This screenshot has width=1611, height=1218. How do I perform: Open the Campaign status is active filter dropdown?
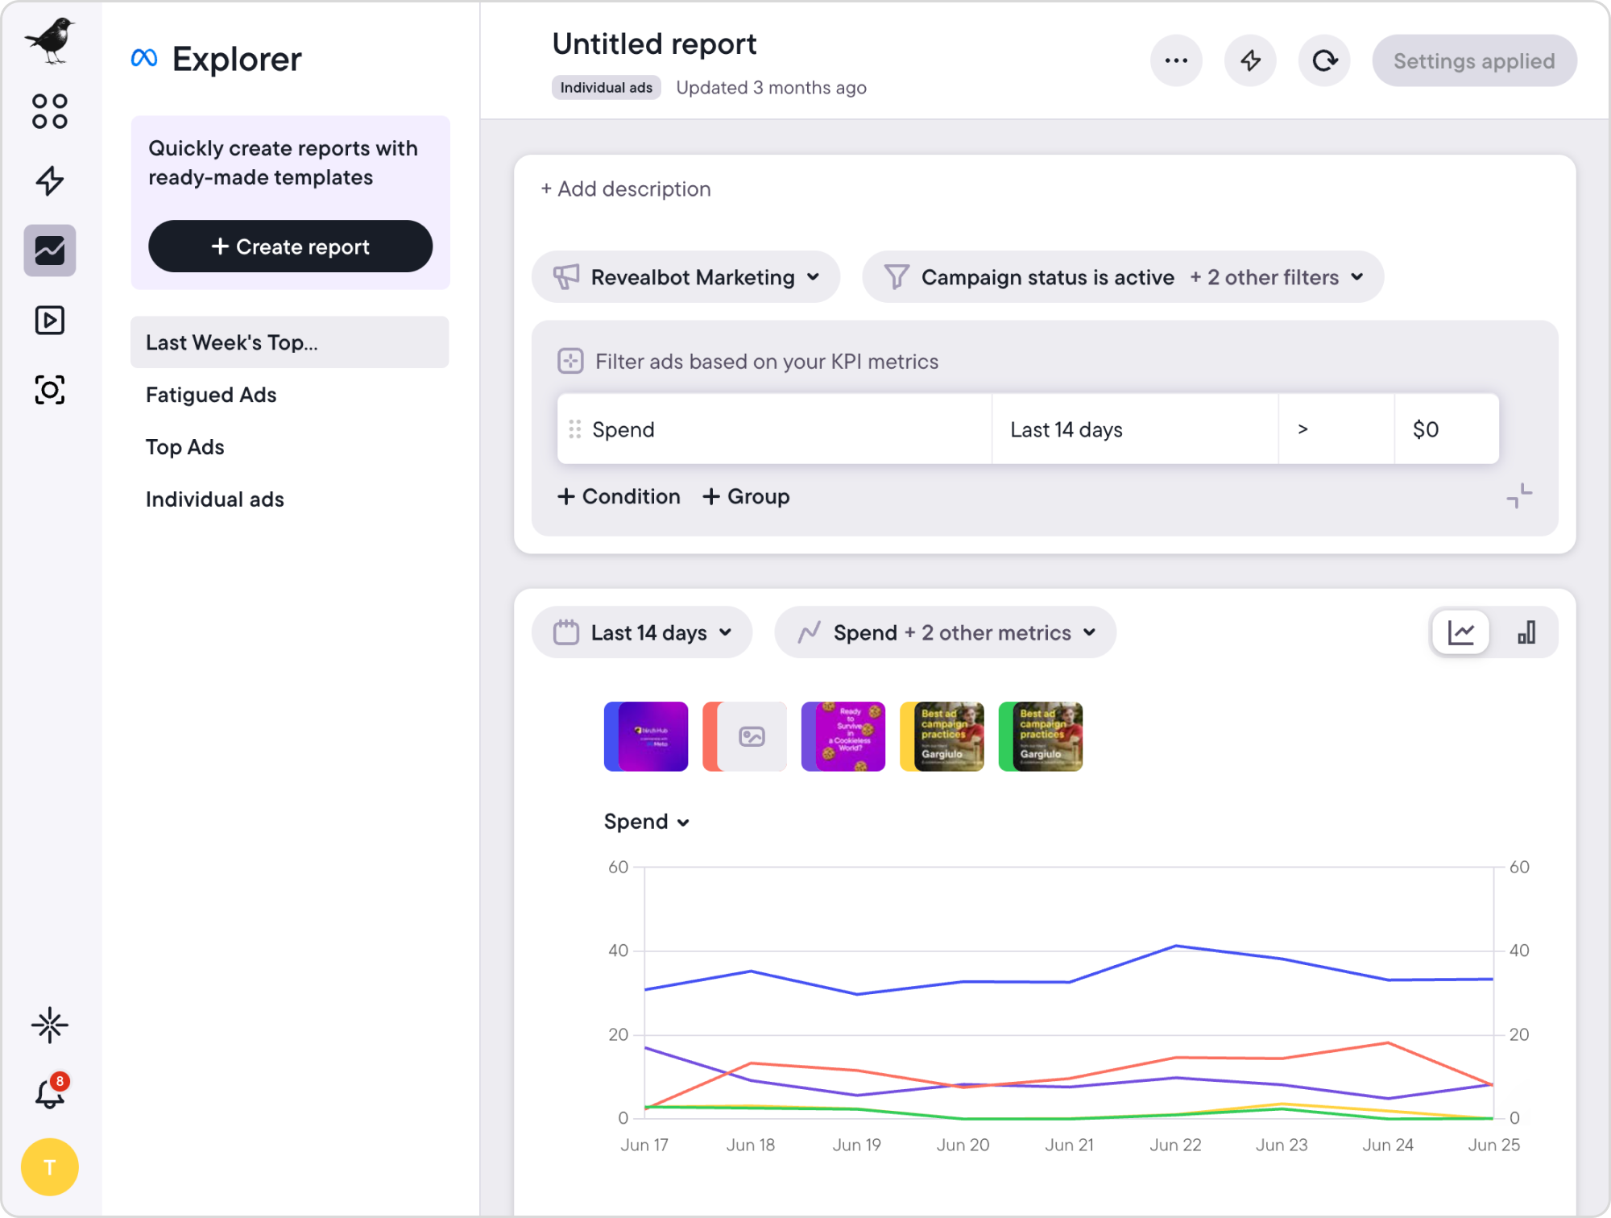point(1122,276)
